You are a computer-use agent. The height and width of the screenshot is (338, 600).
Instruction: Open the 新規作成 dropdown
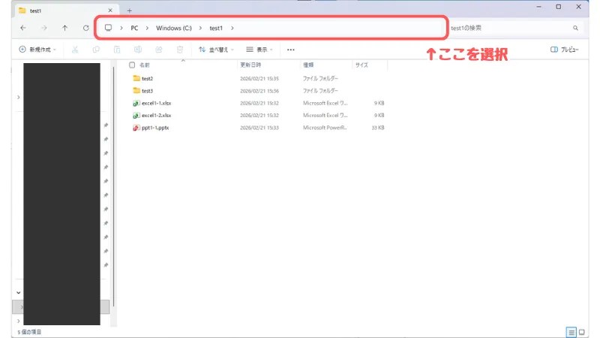pos(37,50)
